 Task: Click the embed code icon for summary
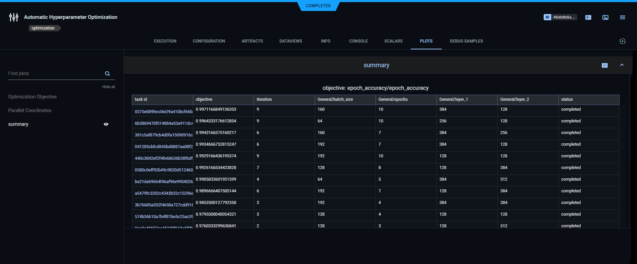pos(604,65)
